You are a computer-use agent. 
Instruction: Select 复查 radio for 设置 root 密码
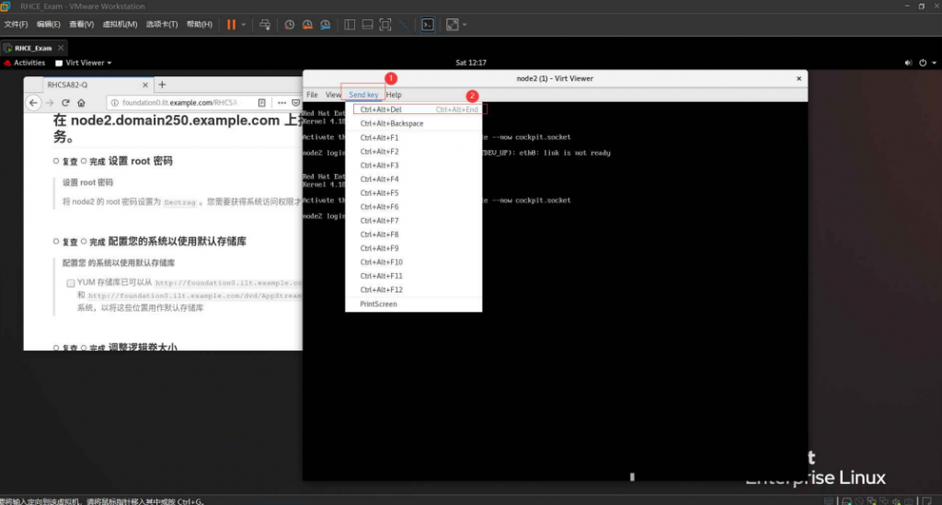click(x=56, y=161)
